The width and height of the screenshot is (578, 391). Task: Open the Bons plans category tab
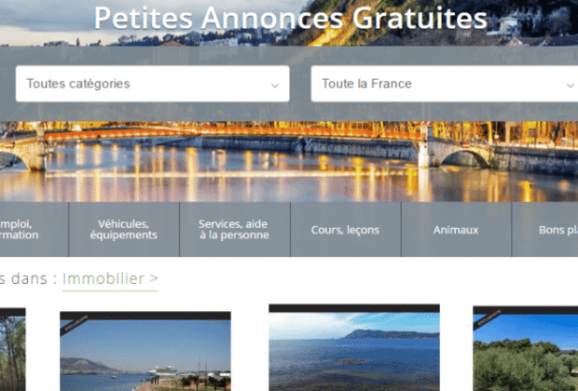[544, 229]
